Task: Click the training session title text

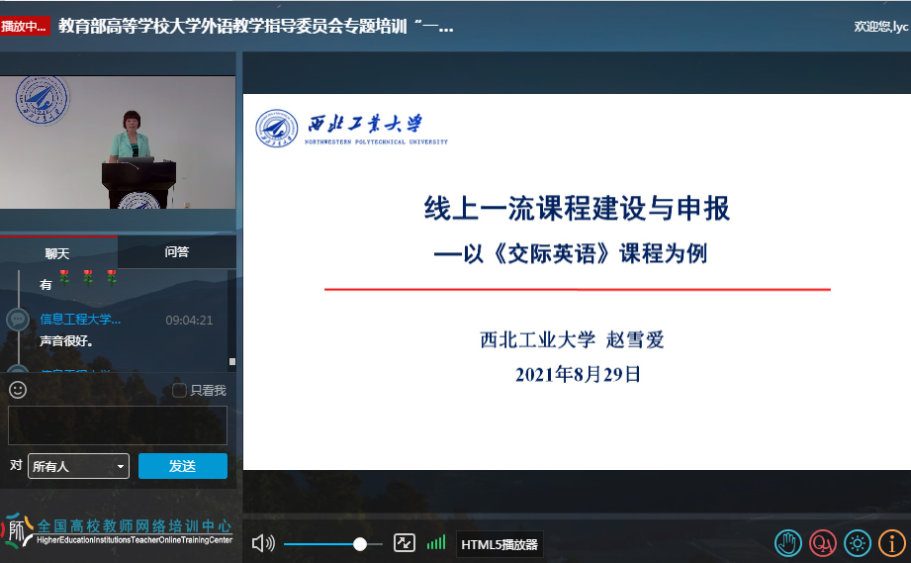Action: (x=255, y=26)
